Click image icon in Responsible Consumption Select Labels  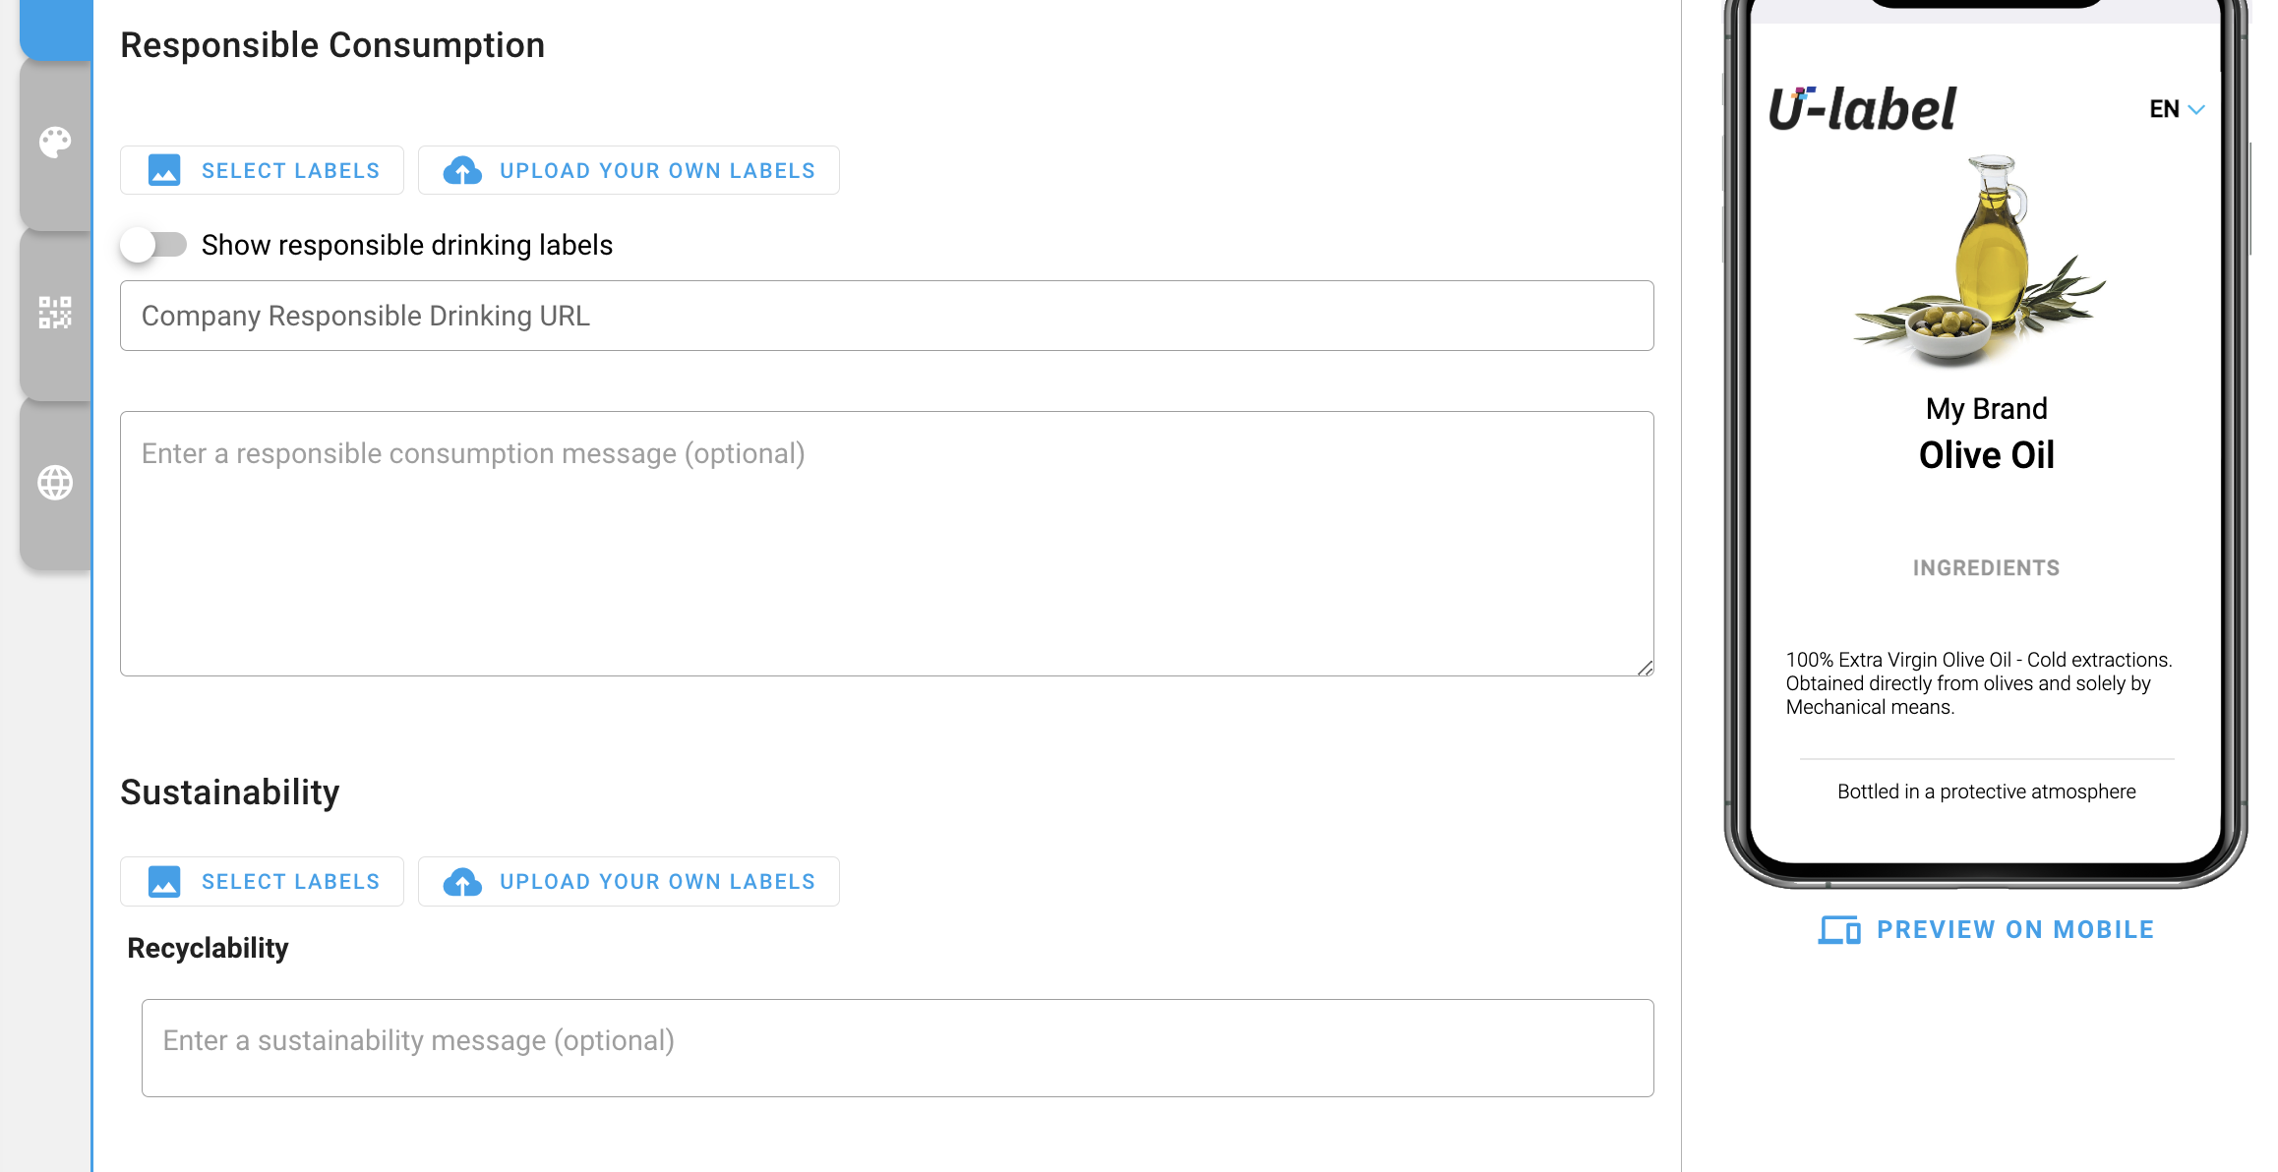coord(164,170)
